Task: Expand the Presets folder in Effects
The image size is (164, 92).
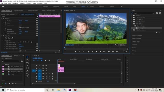Action: [x=132, y=16]
